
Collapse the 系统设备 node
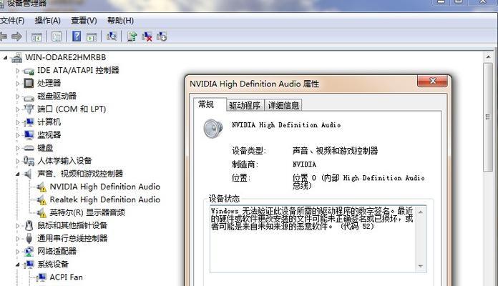pyautogui.click(x=18, y=265)
